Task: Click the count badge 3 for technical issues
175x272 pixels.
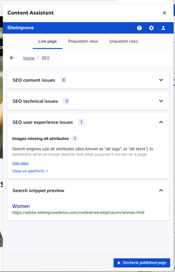Action: point(67,101)
